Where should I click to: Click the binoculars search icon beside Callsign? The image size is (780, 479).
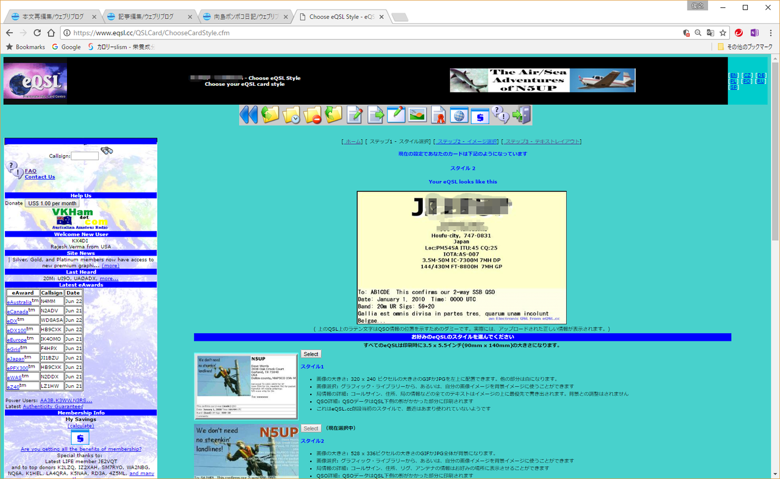(x=107, y=150)
